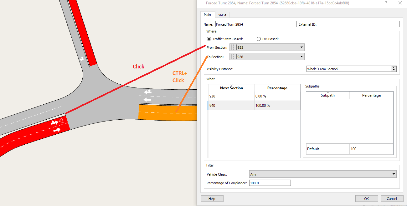Viewport: 407px width, 209px height.
Task: Click the empty External ID field
Action: 359,24
